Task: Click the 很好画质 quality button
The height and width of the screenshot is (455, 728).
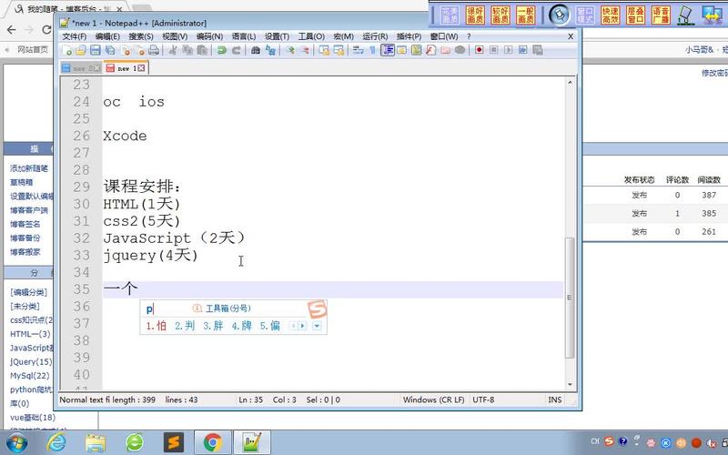Action: pos(475,15)
